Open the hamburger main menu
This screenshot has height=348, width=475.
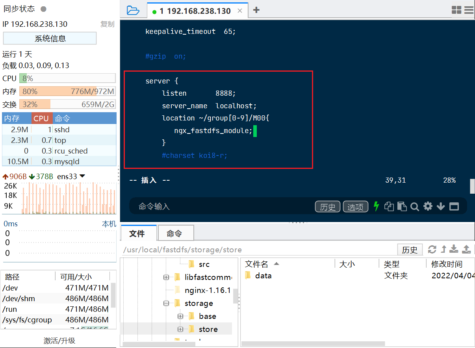point(469,10)
